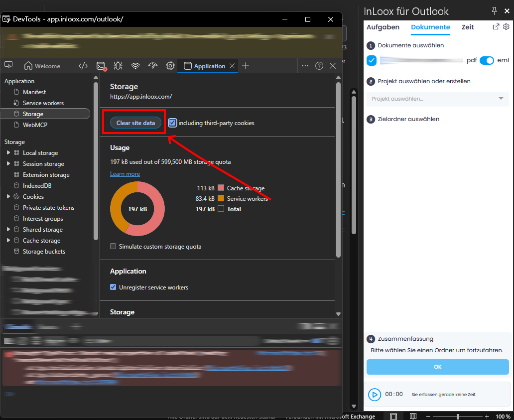
Task: Expand Cache storage tree node
Action: [8, 240]
